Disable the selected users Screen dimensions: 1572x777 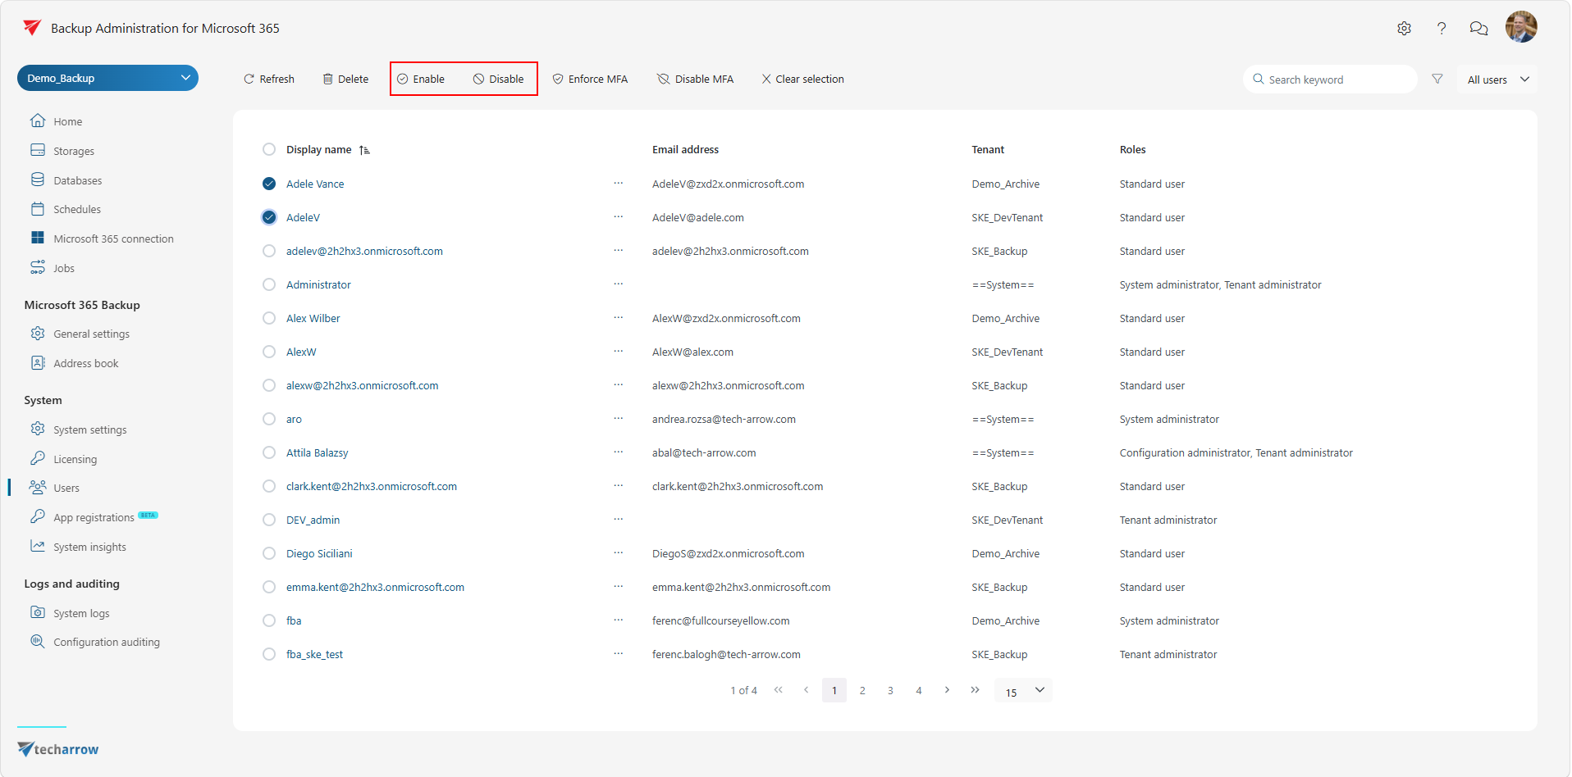click(x=498, y=79)
